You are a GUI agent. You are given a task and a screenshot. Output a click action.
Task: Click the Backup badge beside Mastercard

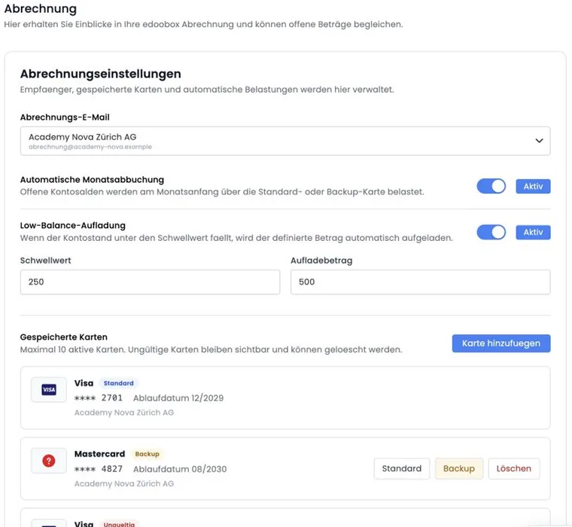coord(147,454)
